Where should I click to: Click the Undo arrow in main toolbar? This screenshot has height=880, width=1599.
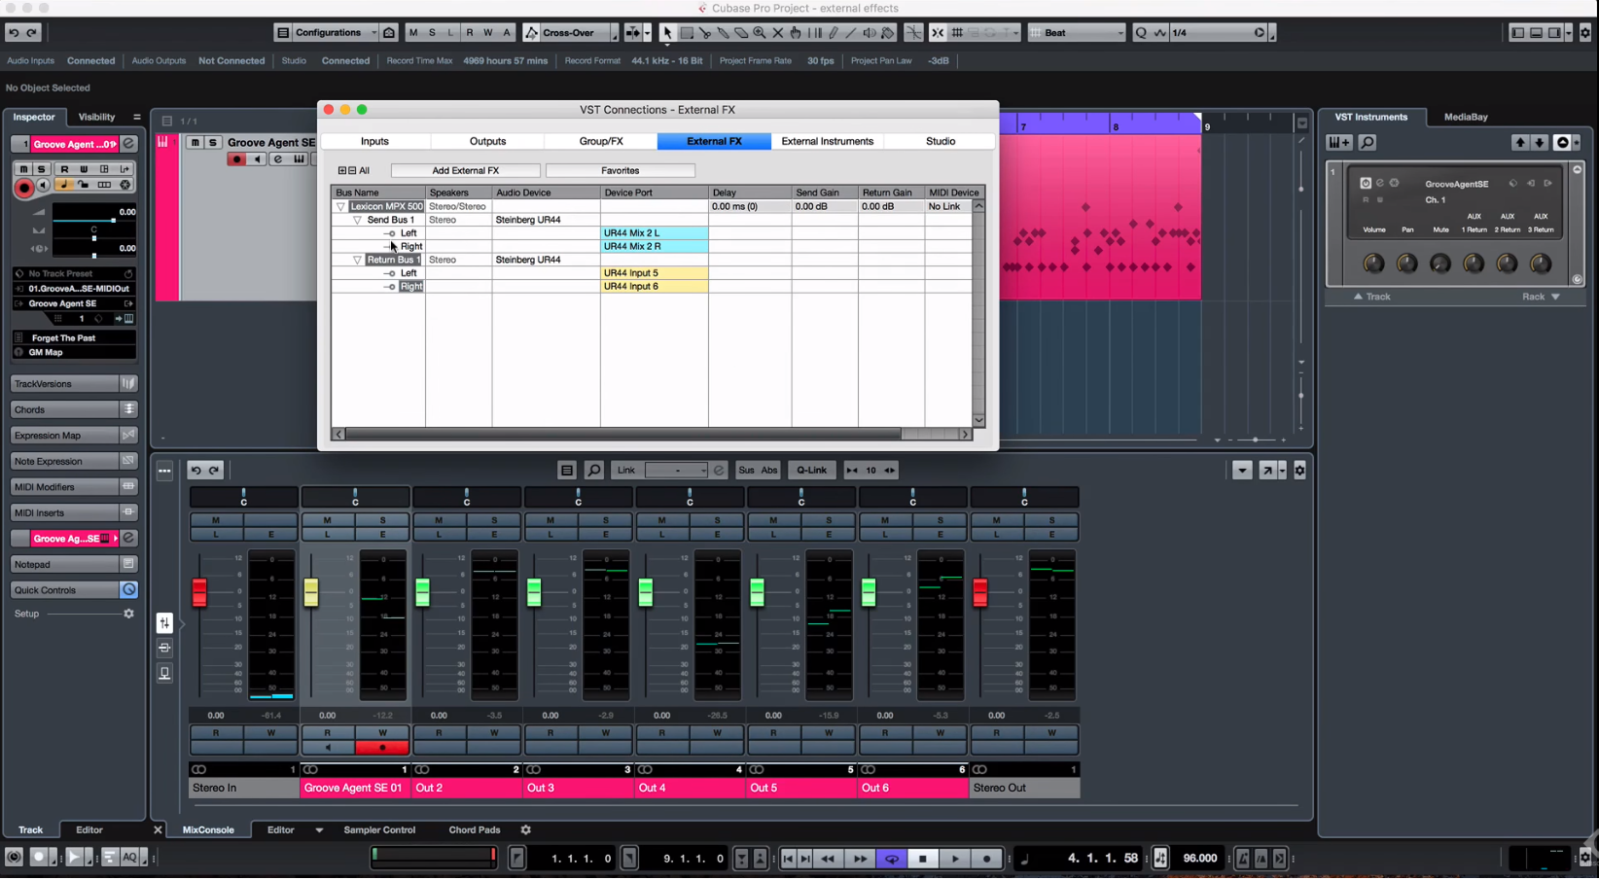pyautogui.click(x=14, y=33)
